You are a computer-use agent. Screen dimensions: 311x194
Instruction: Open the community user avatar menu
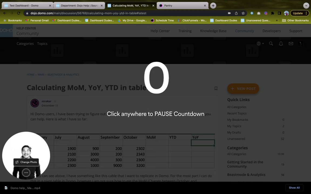pyautogui.click(x=301, y=44)
